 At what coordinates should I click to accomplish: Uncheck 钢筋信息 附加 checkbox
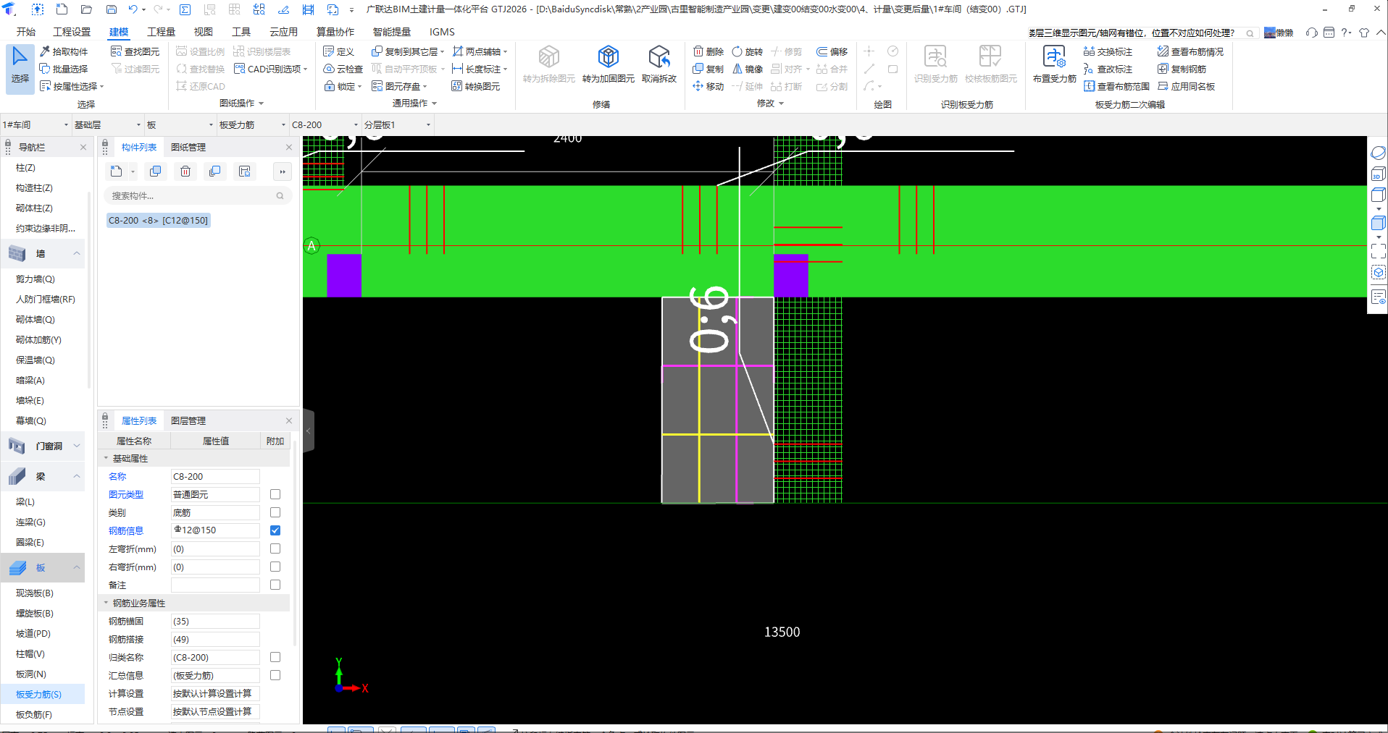click(x=275, y=530)
